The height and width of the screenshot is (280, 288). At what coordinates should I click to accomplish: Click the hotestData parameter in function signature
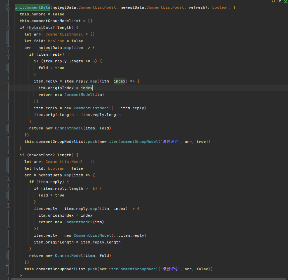[64, 7]
